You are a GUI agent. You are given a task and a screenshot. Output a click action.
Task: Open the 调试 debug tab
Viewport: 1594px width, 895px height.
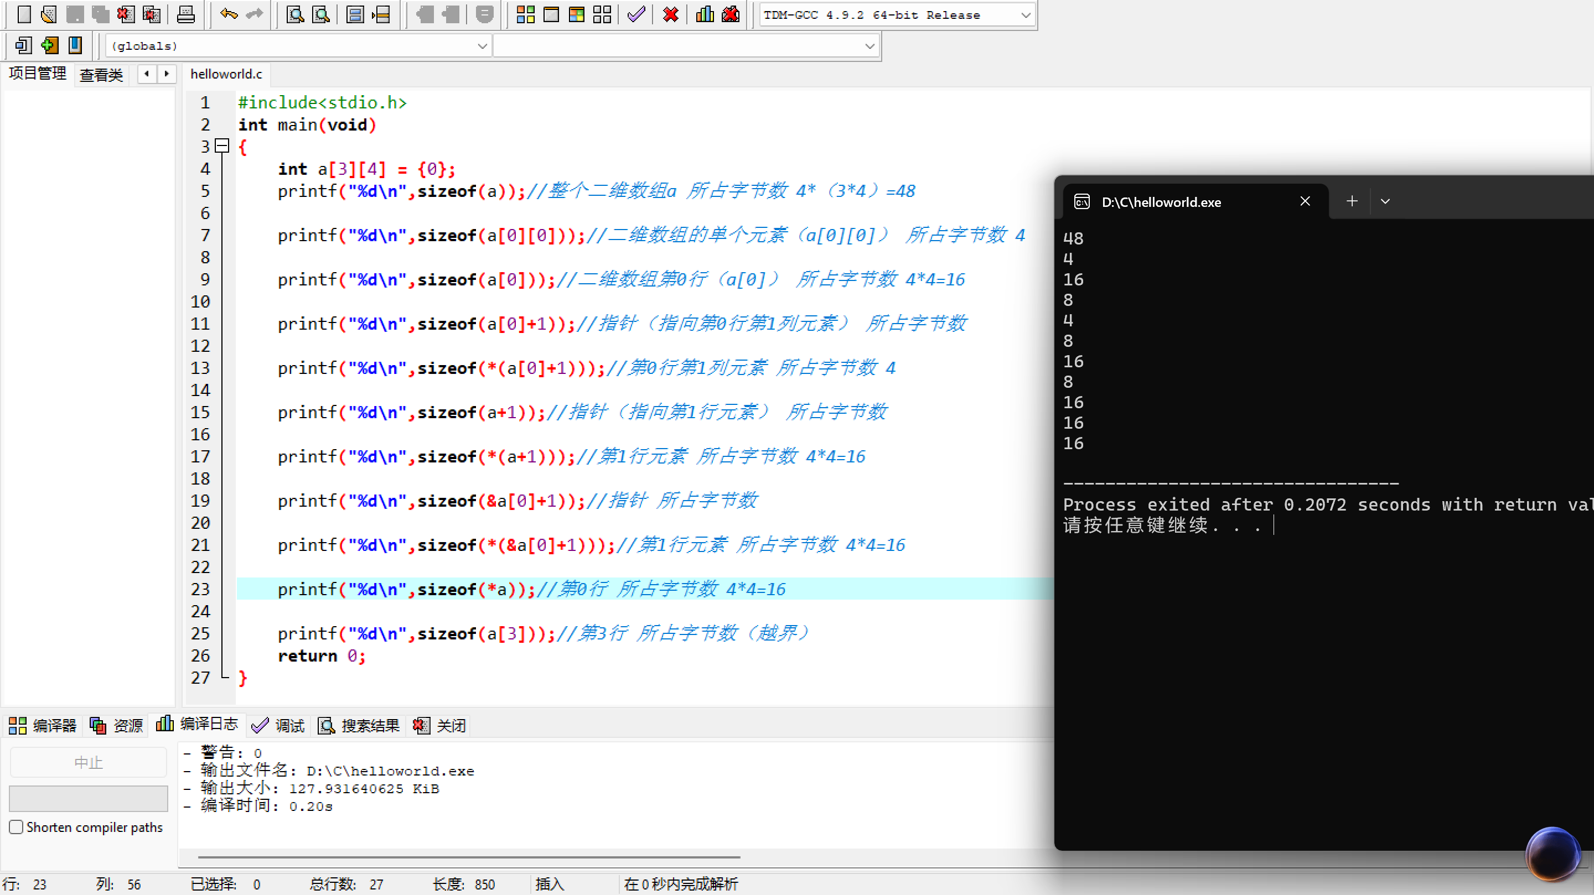point(278,725)
